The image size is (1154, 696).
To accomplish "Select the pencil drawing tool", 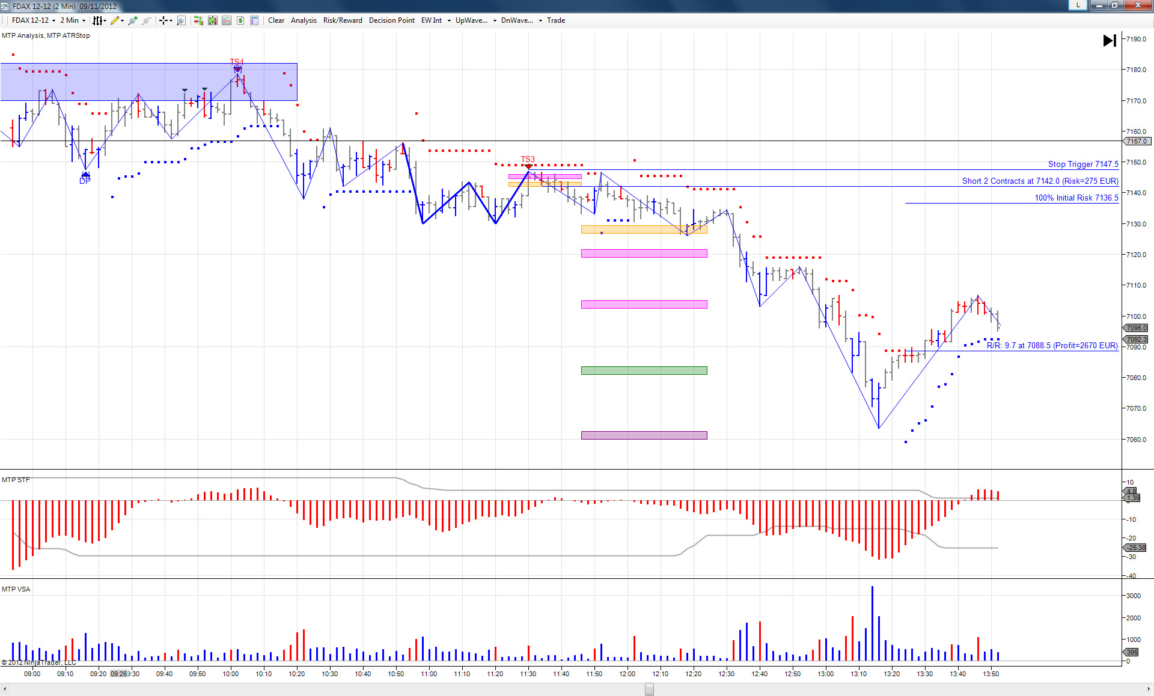I will (x=115, y=20).
